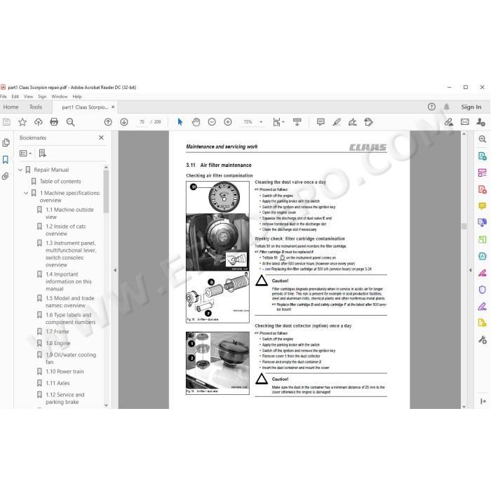The height and width of the screenshot is (491, 491).
Task: Collapse the left navigation pane arrow
Action: click(x=115, y=270)
